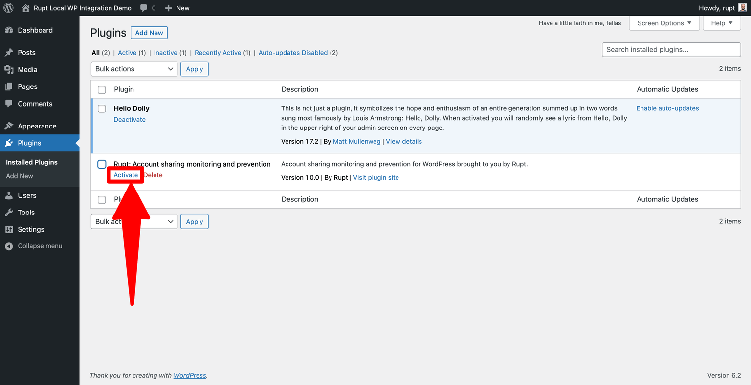Check the Hello Dolly plugin checkbox
The width and height of the screenshot is (751, 385).
(x=102, y=108)
